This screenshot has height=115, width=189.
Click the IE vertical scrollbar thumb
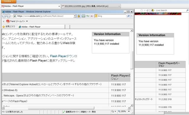pos(132,60)
